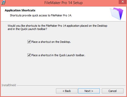Click the InstallShield label
The width and height of the screenshot is (127, 97).
9,85
